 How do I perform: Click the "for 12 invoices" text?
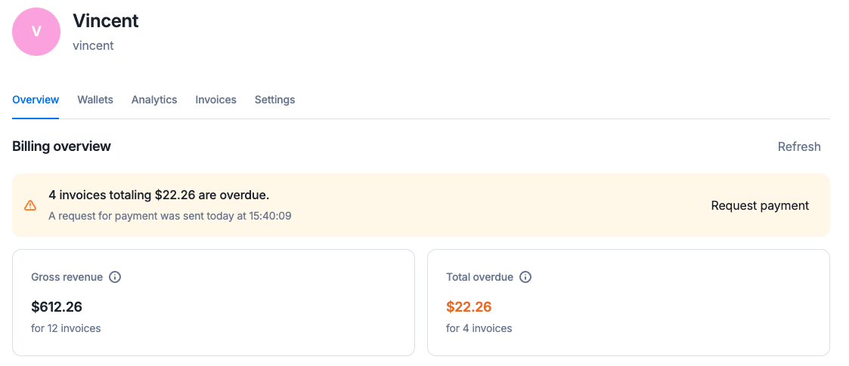66,328
